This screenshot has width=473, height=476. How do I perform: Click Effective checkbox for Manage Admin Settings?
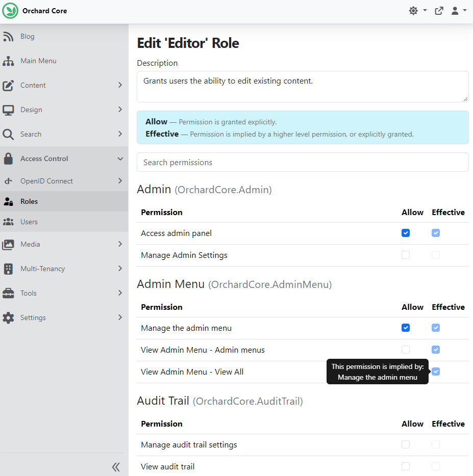coord(436,255)
